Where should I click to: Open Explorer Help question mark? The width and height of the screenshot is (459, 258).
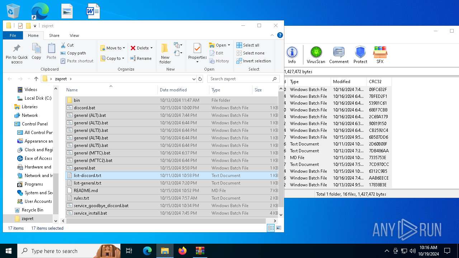[280, 35]
